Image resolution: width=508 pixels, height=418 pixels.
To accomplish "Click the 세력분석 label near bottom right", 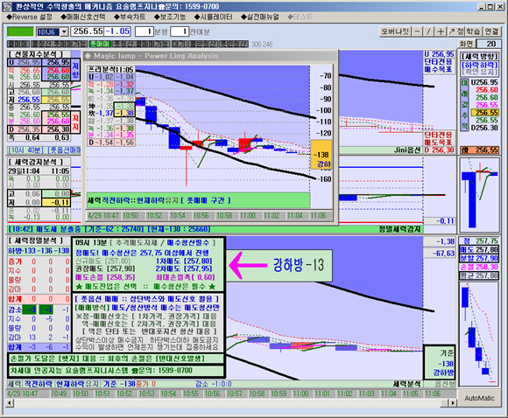I will coord(406,384).
